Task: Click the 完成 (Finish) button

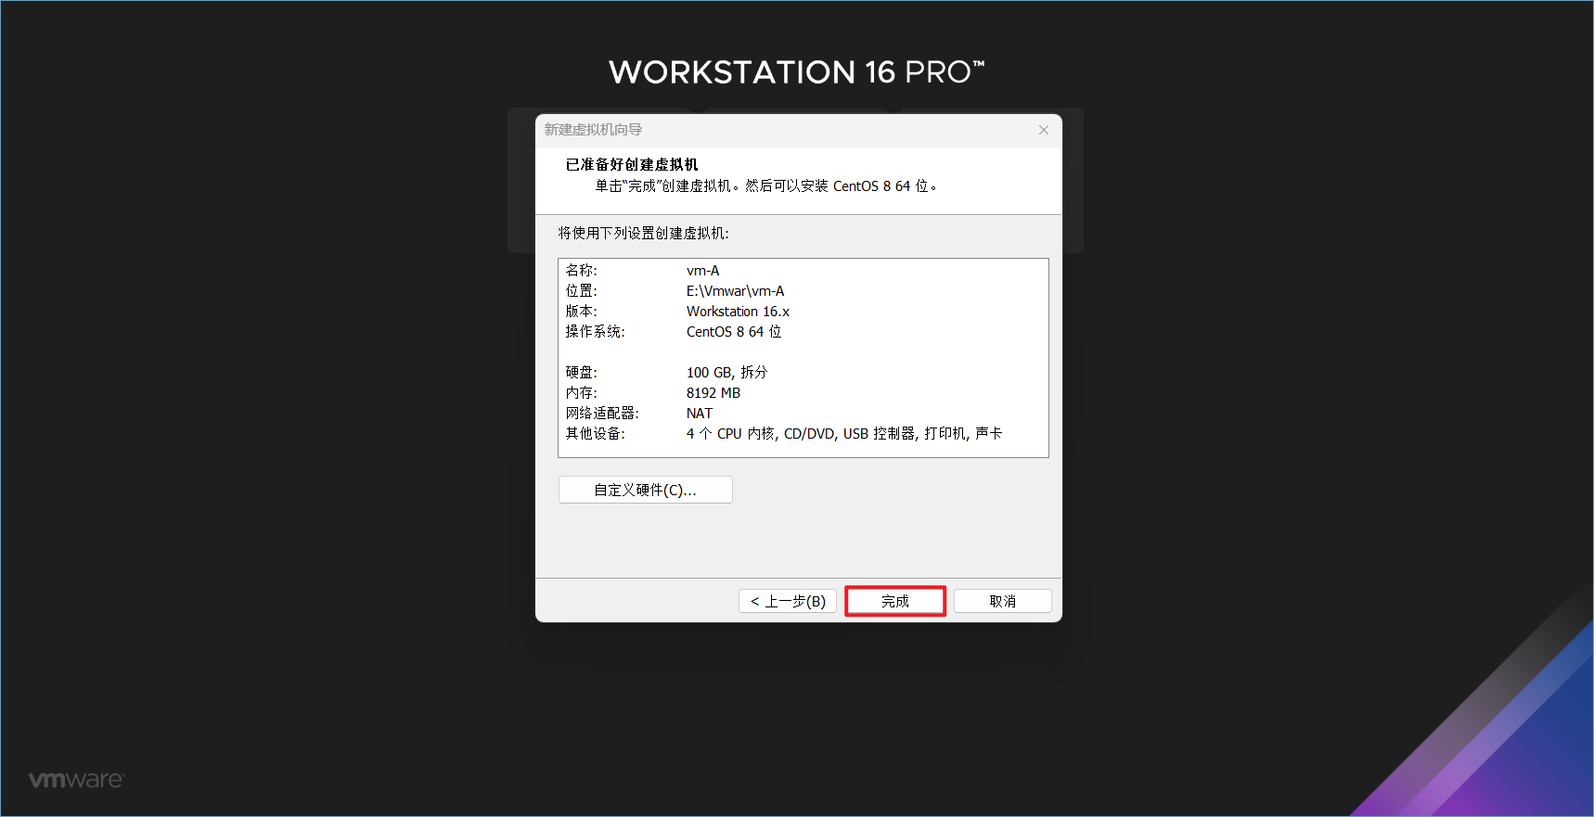Action: coord(895,601)
